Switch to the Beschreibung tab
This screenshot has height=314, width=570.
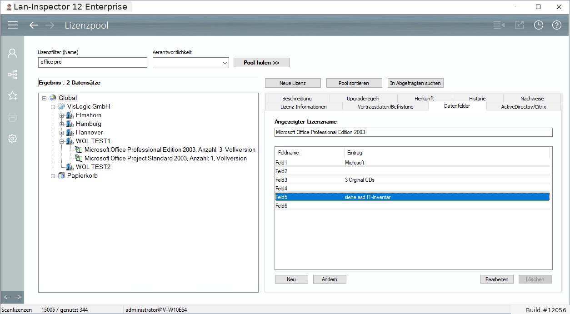coord(297,98)
